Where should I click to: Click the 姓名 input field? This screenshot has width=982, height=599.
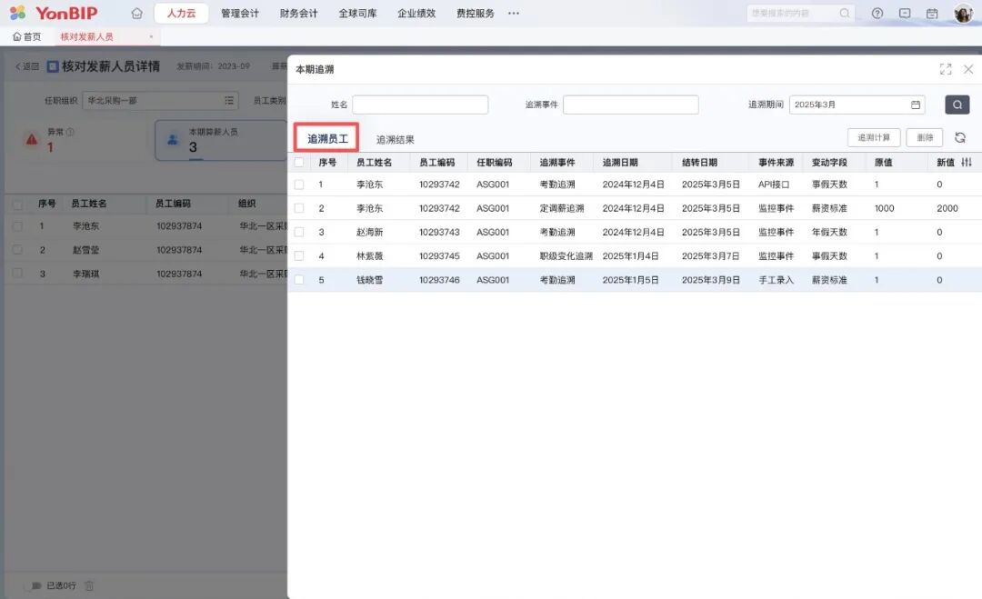coord(420,105)
